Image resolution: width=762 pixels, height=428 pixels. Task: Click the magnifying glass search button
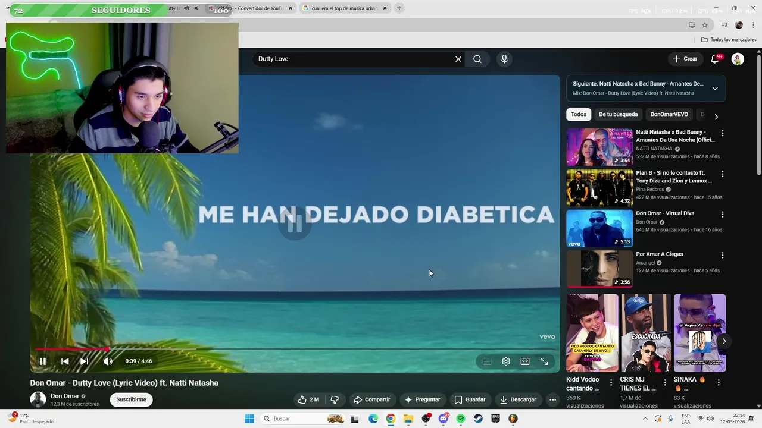coord(477,59)
